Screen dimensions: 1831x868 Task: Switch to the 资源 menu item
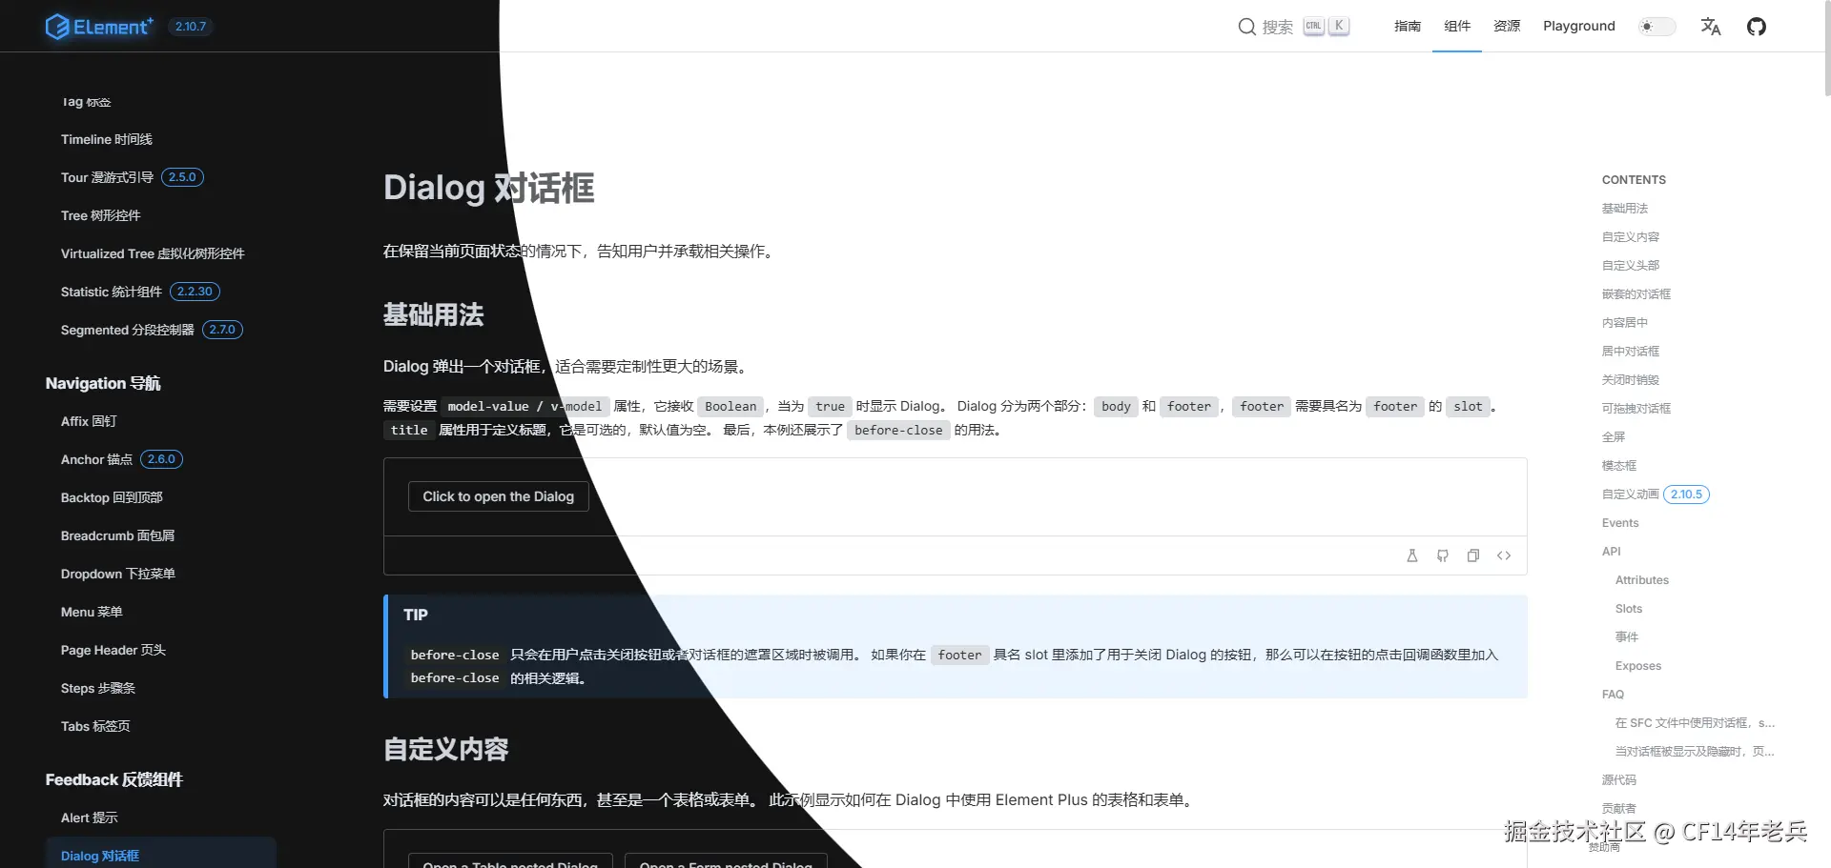[x=1506, y=26]
